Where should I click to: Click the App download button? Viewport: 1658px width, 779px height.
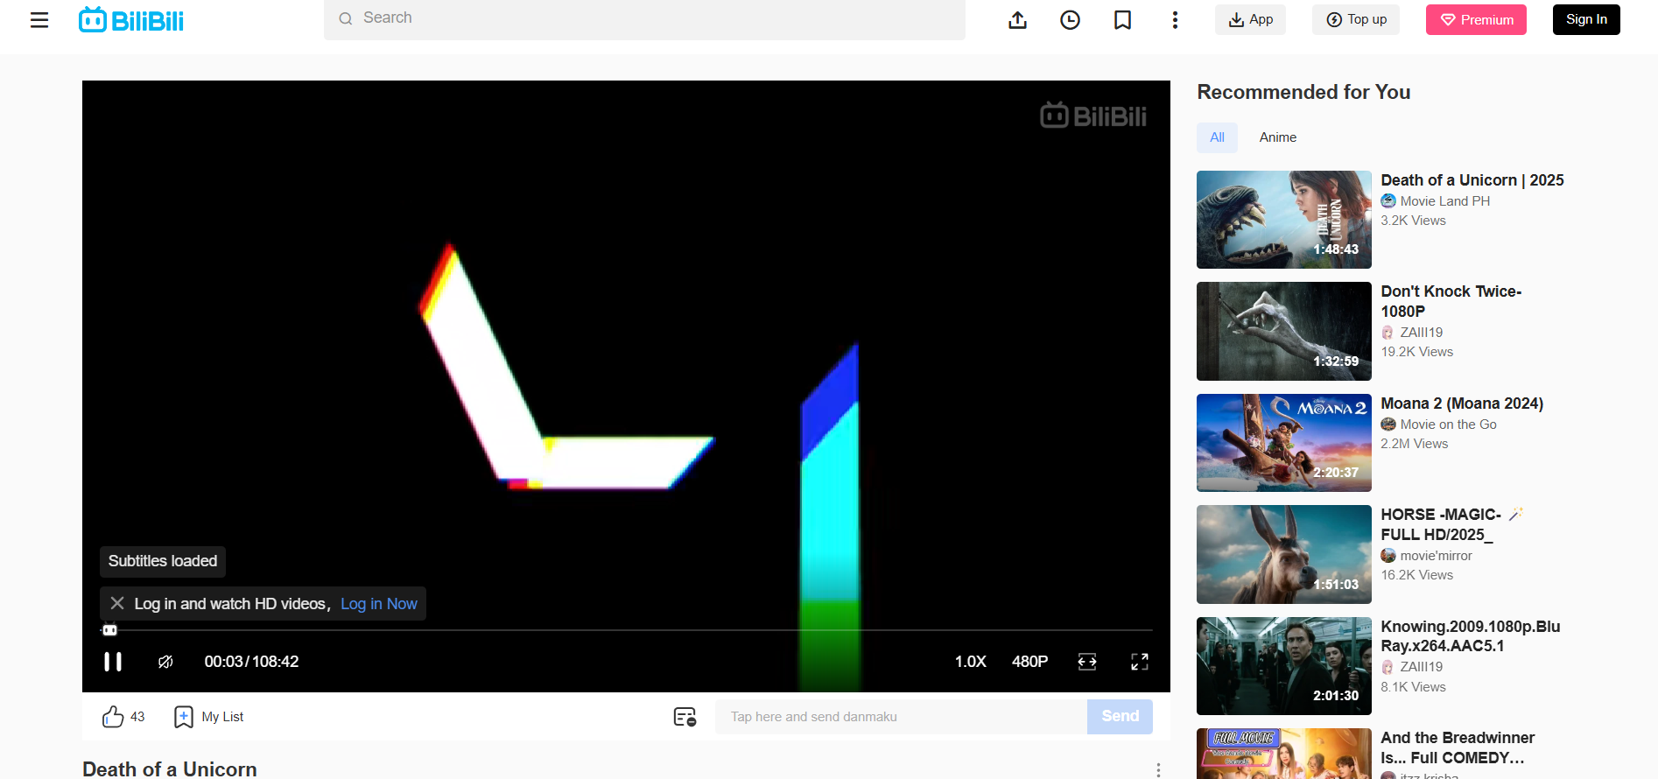point(1250,19)
